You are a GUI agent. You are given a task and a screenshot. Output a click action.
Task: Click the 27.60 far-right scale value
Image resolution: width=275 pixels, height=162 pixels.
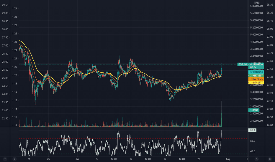tap(270, 61)
